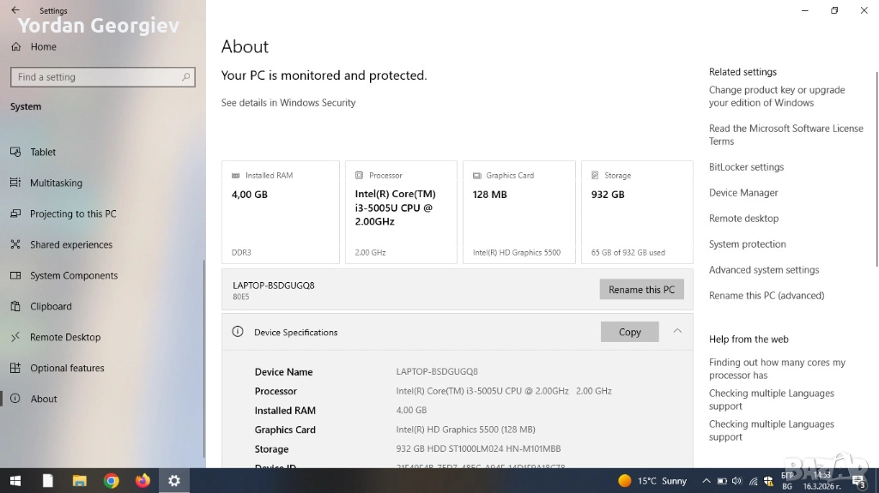879x493 pixels.
Task: Click the back arrow in Settings
Action: (15, 10)
